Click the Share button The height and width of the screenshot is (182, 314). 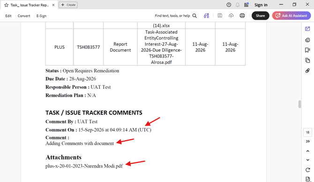[x=260, y=15]
